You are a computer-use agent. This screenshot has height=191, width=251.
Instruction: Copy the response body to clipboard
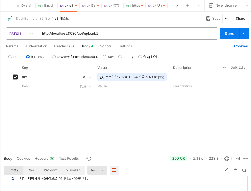pyautogui.click(x=235, y=170)
